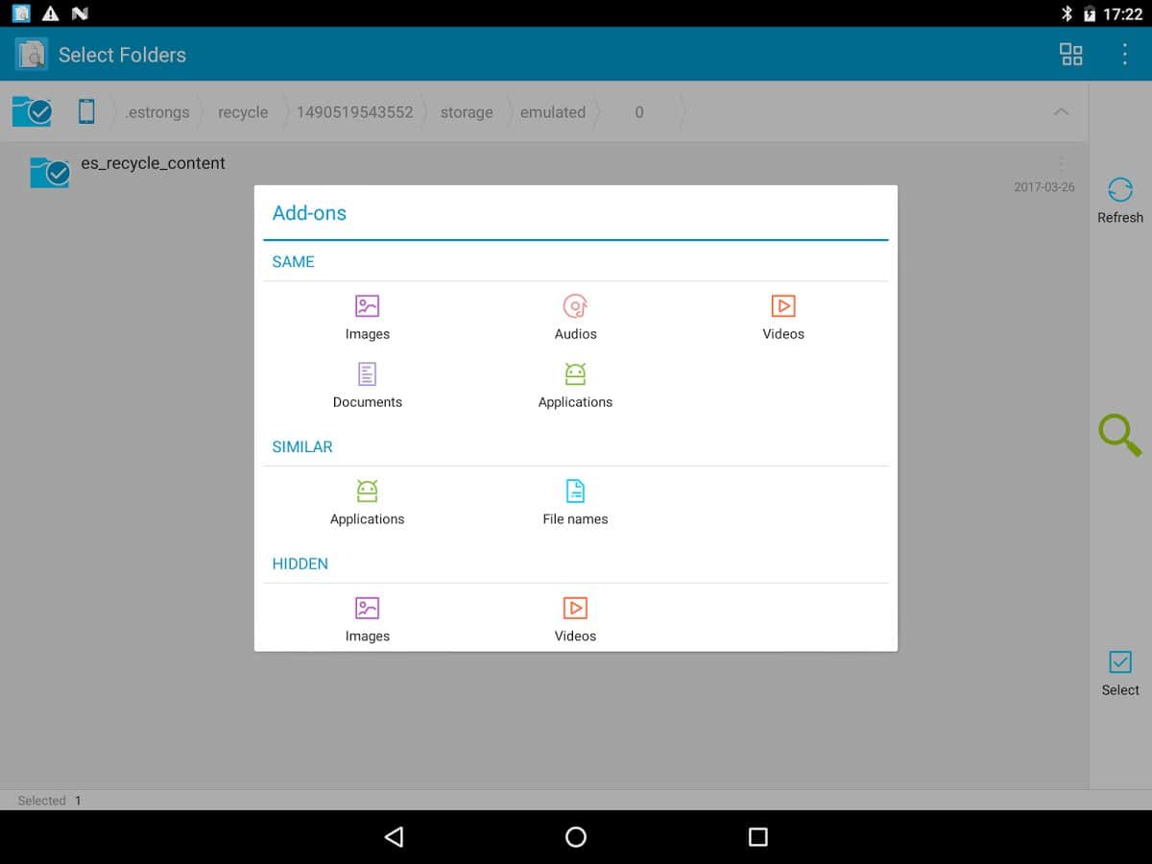Open the Documents add-on option
The height and width of the screenshot is (864, 1152).
coord(367,386)
